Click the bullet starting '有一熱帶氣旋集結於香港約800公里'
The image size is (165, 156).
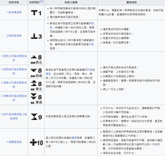pyautogui.click(x=73, y=11)
